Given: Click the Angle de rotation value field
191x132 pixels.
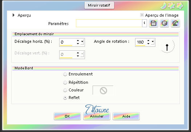Looking at the screenshot, I should 141,42.
